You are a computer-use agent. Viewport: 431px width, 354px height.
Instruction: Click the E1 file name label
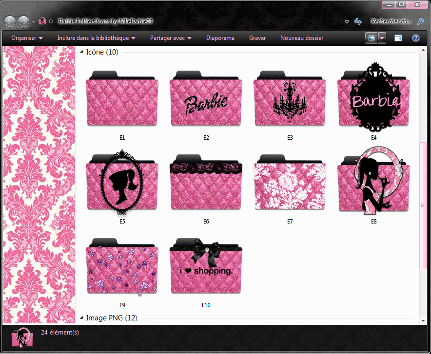click(122, 138)
